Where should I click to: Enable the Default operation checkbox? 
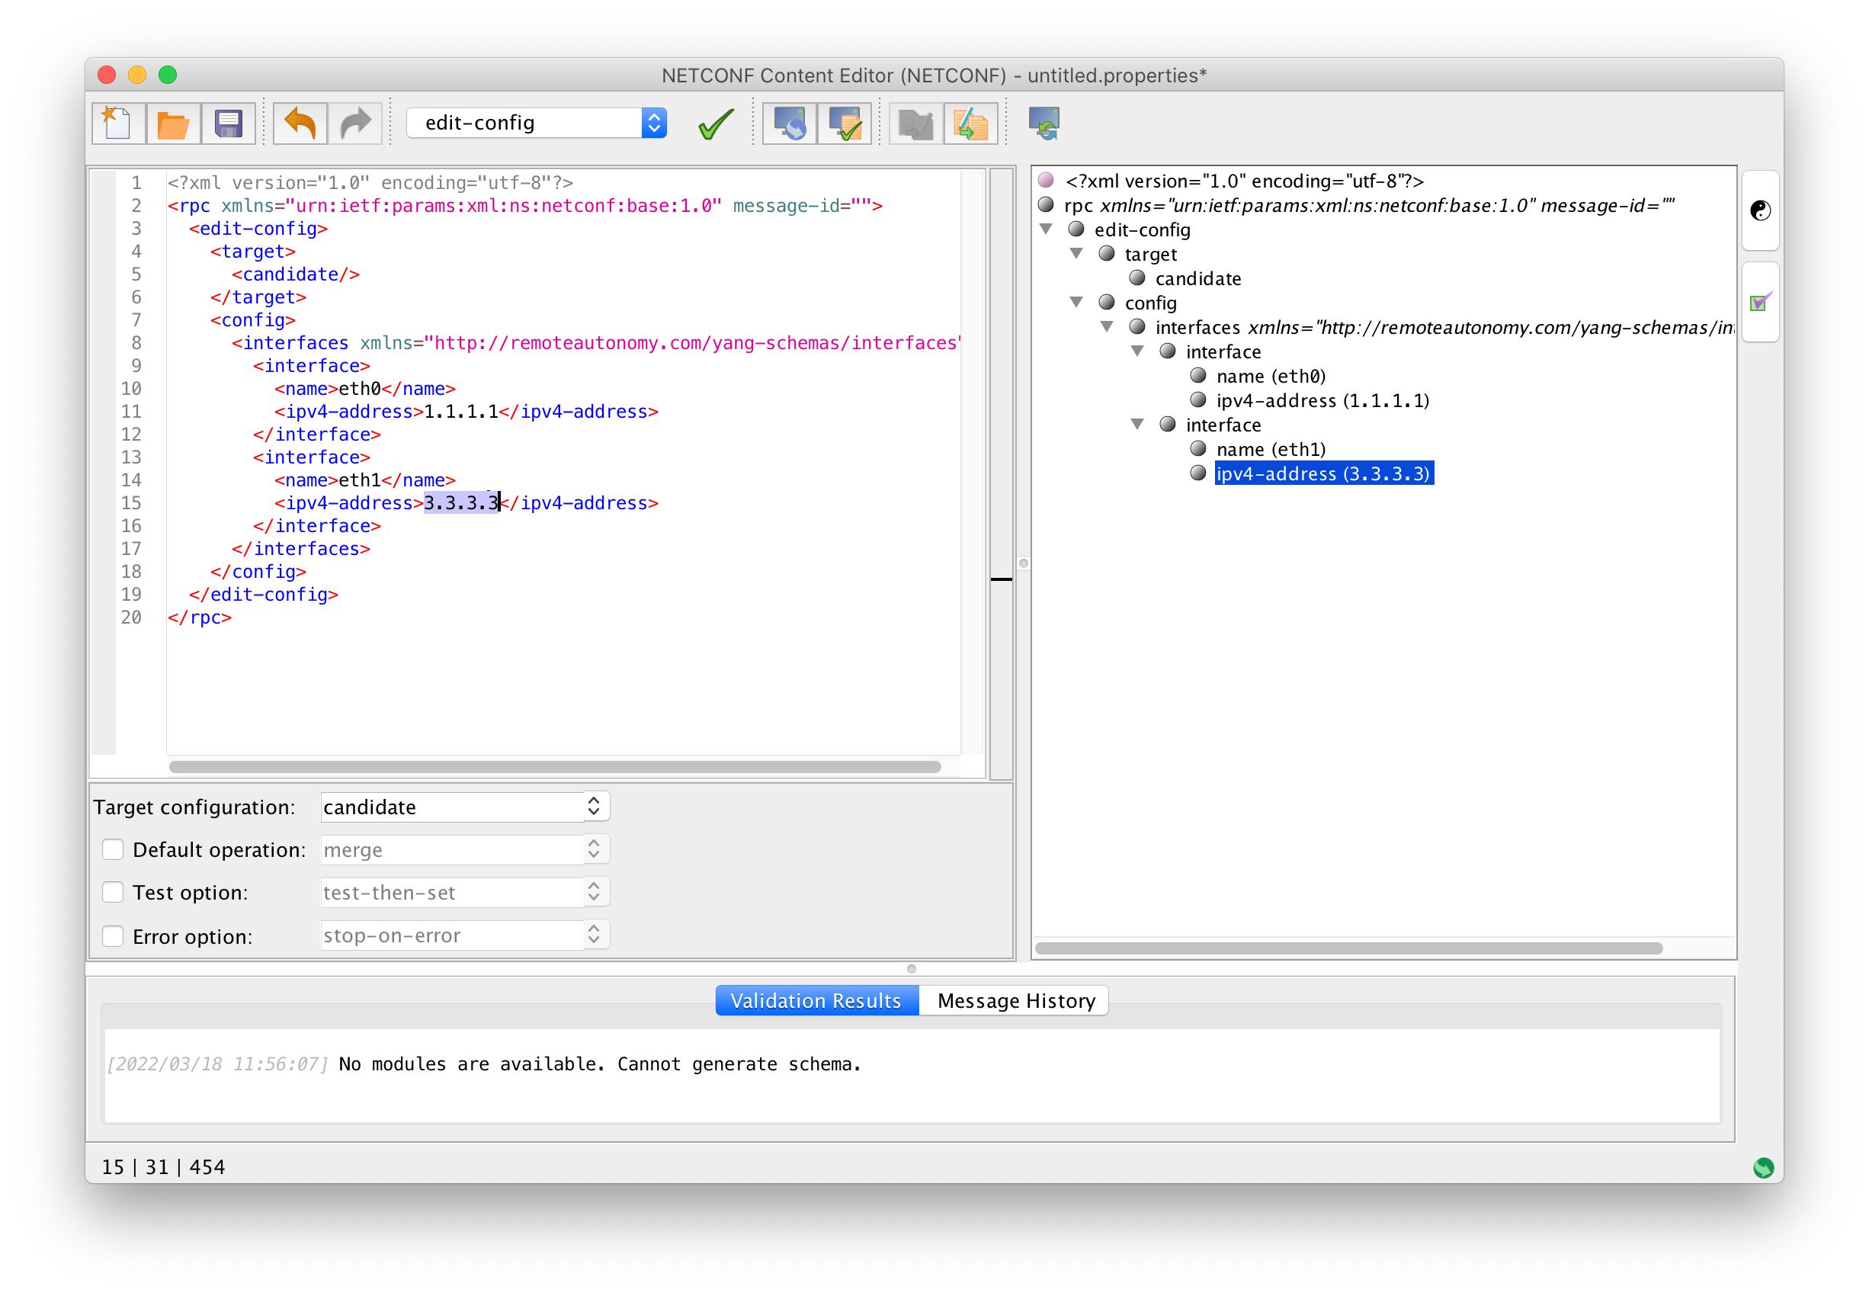tap(112, 848)
